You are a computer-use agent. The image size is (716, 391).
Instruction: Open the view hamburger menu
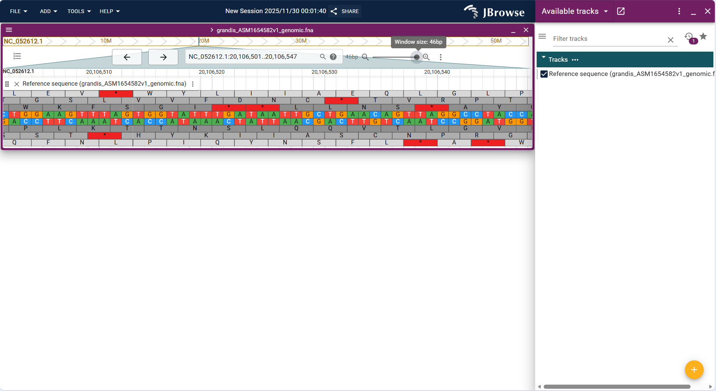pyautogui.click(x=10, y=30)
